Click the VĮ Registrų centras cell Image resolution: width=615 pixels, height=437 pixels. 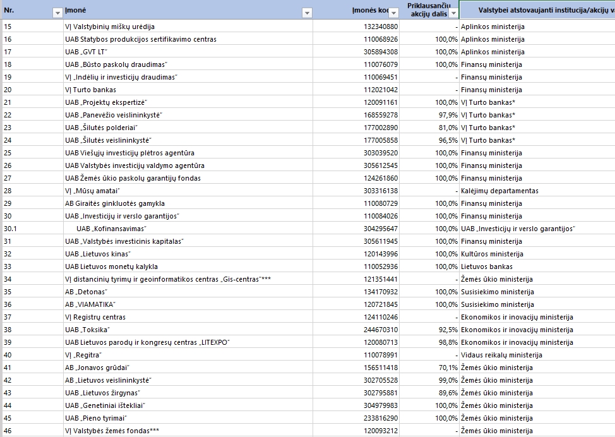coord(95,317)
